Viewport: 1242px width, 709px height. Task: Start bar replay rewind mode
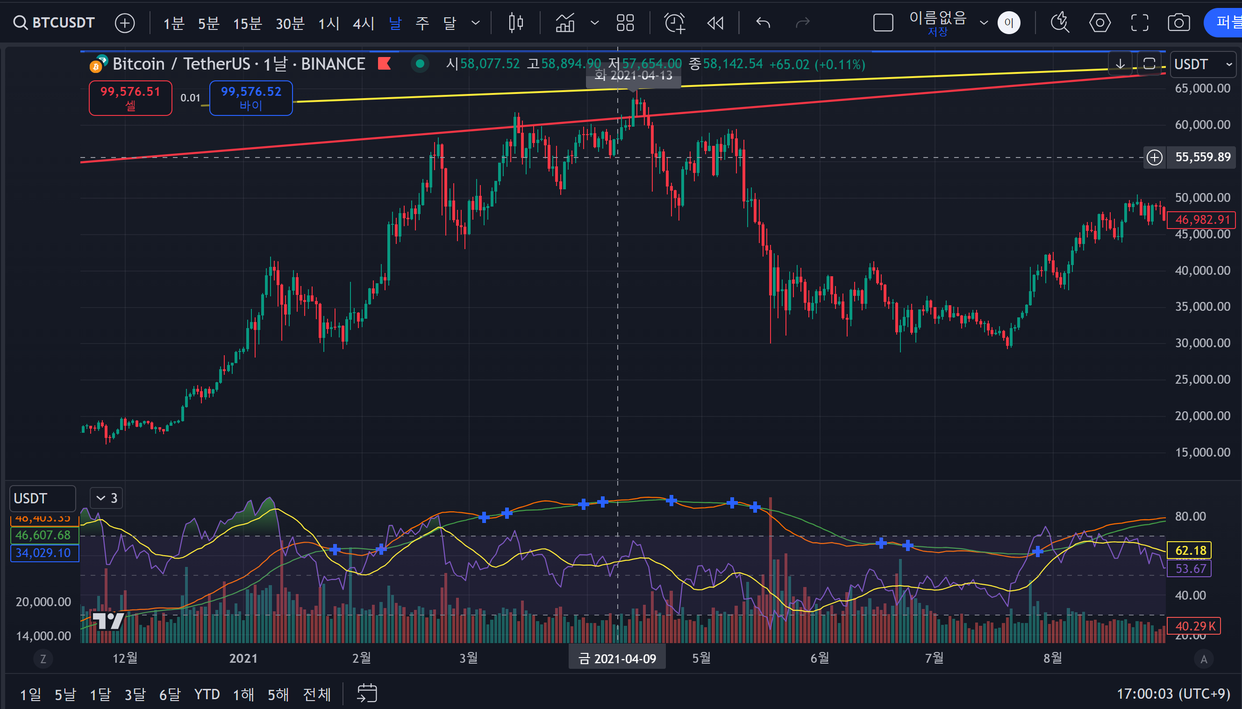coord(715,22)
